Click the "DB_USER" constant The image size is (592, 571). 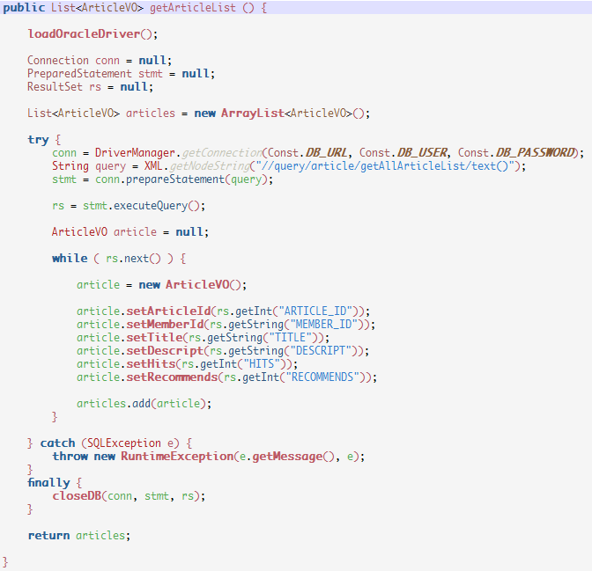pos(423,153)
